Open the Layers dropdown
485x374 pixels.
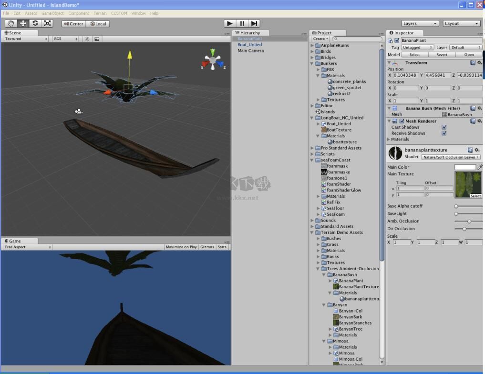click(420, 23)
